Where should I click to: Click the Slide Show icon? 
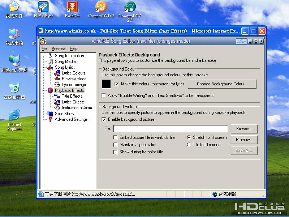50,114
